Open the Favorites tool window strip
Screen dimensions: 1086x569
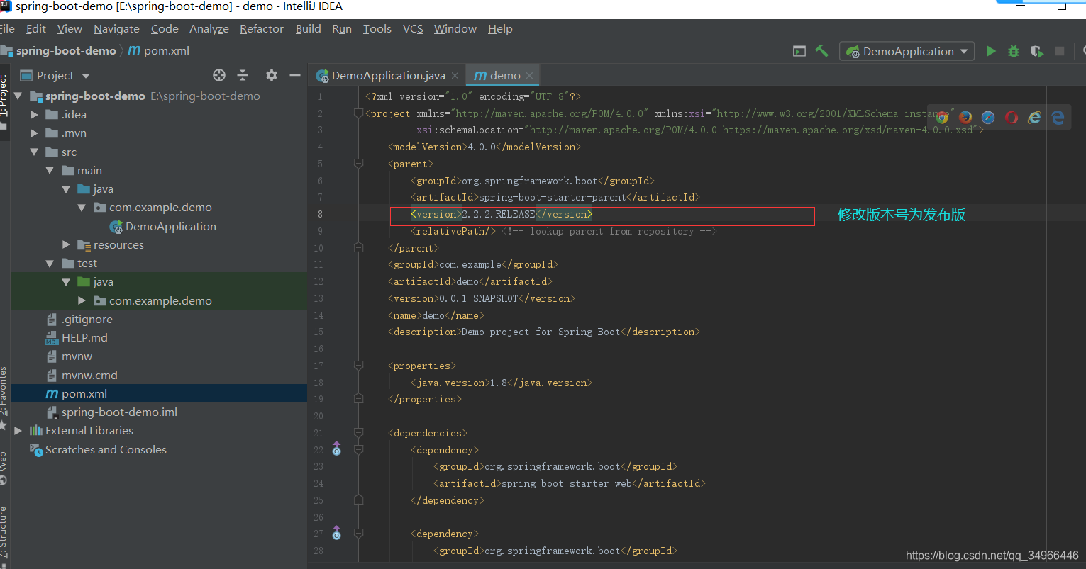pyautogui.click(x=4, y=397)
